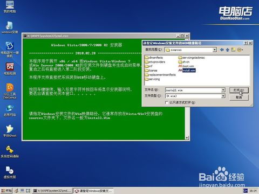This screenshot has width=259, height=194.
Task: Go up one folder level in dialog
Action: (228, 50)
